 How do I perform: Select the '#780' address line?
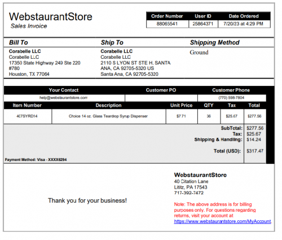tap(14, 68)
